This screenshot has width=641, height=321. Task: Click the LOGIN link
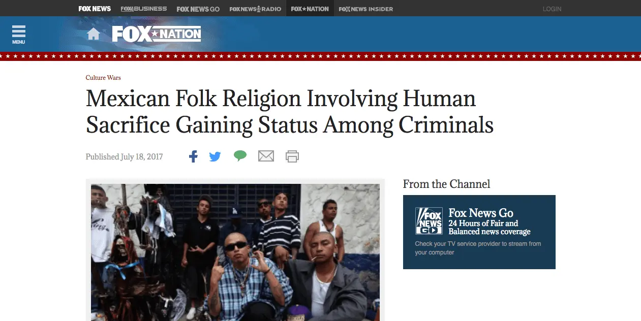tap(552, 9)
